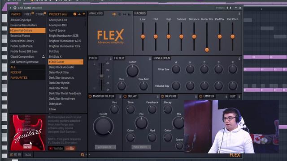Select previous preset with up arrow
Image resolution: width=287 pixels, height=161 pixels.
[79, 14]
